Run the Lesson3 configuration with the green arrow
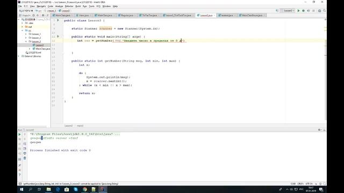This screenshot has width=344, height=193. click(x=298, y=11)
